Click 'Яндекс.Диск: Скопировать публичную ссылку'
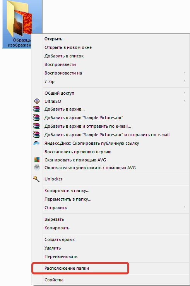Viewport: 190px width, 286px height. click(110, 143)
